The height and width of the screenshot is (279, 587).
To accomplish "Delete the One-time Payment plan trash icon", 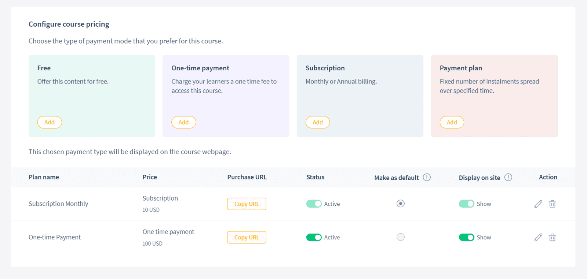I will click(552, 237).
